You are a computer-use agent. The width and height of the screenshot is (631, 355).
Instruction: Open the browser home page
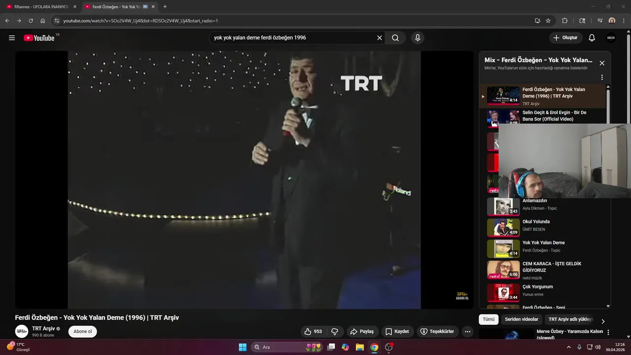coord(43,21)
